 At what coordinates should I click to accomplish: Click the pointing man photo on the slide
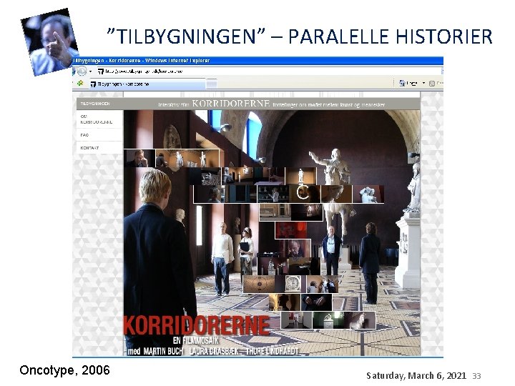pyautogui.click(x=50, y=42)
